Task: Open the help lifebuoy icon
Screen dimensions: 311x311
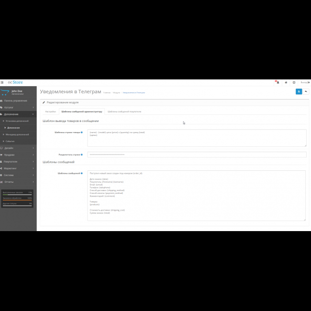Action: click(294, 82)
